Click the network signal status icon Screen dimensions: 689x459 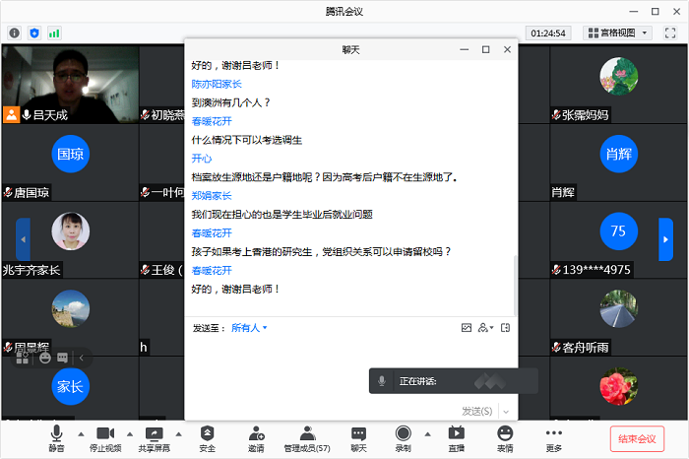coord(54,33)
